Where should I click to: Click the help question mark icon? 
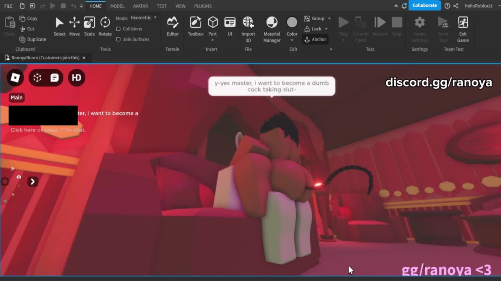click(x=447, y=6)
